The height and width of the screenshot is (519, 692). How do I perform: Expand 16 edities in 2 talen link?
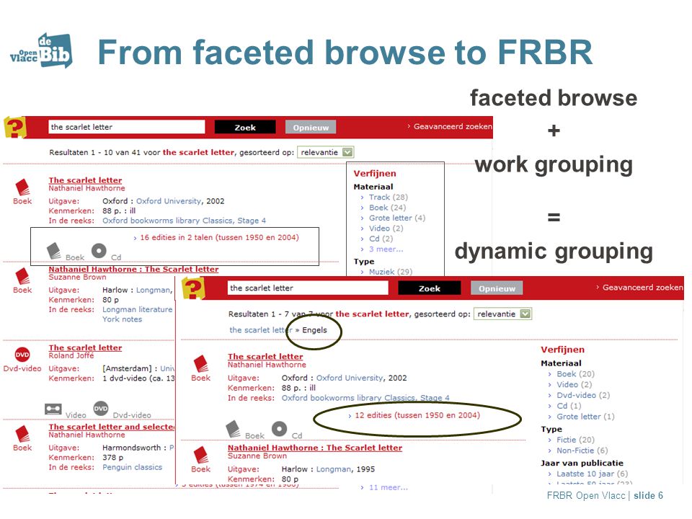pos(219,237)
